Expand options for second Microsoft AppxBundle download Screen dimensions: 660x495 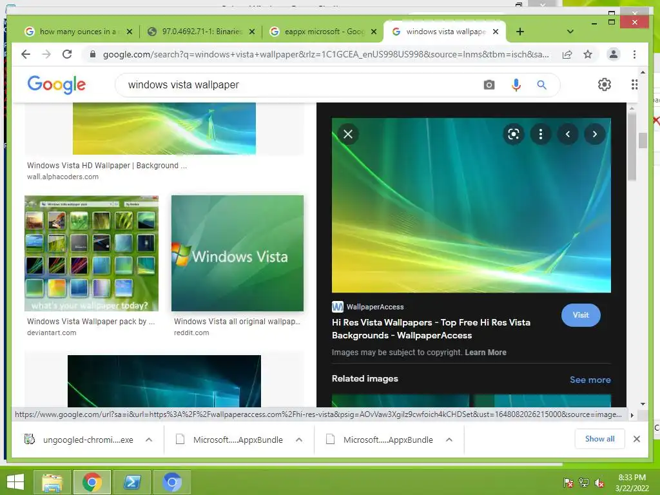pyautogui.click(x=449, y=440)
